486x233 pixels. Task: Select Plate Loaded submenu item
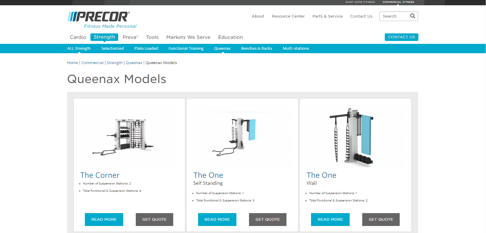(146, 49)
